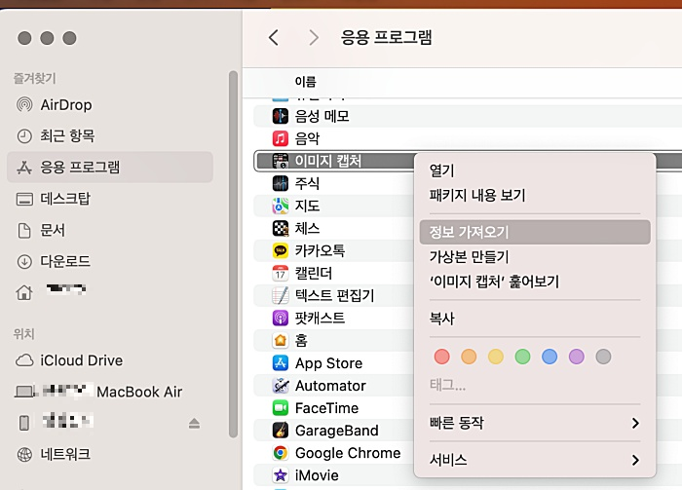Apply the red tag color

click(442, 357)
